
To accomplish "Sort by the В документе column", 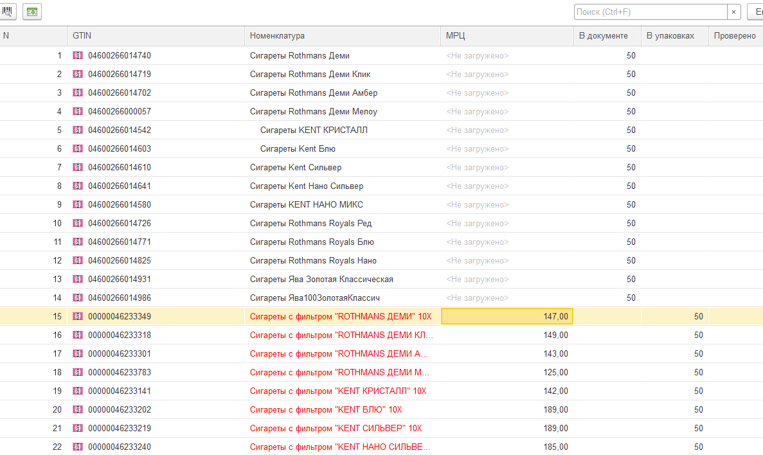I will pyautogui.click(x=607, y=36).
